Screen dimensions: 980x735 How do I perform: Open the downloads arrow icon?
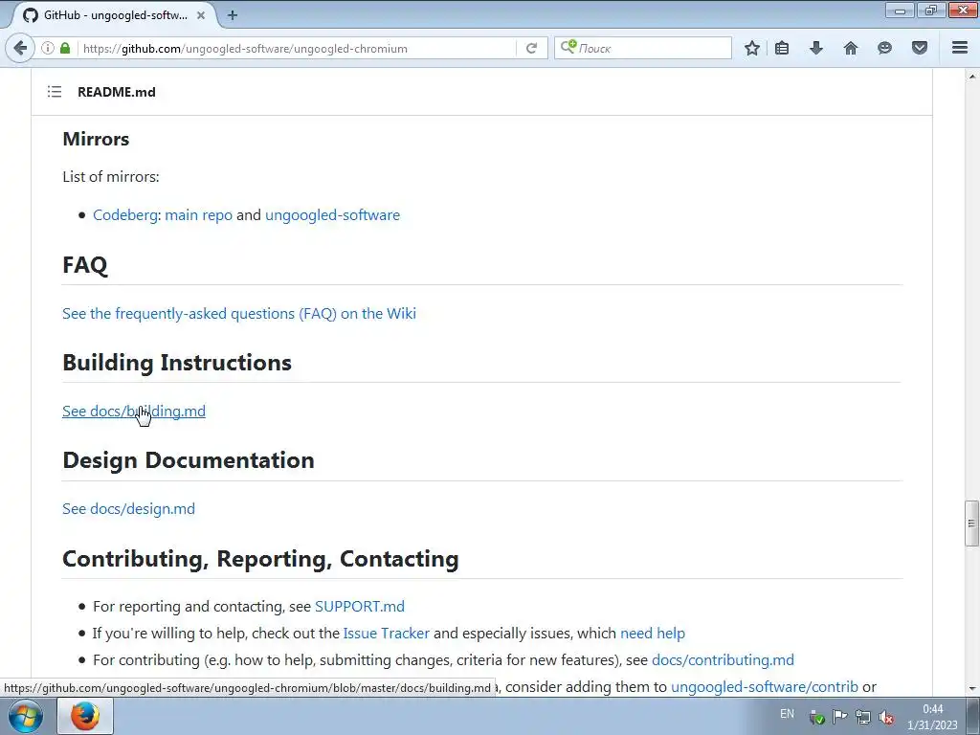(x=815, y=48)
